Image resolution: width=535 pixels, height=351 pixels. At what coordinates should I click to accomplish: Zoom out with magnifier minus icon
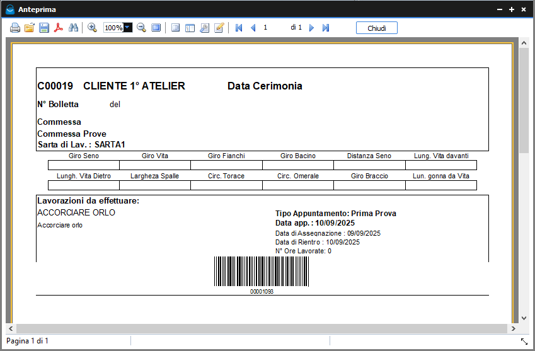141,28
